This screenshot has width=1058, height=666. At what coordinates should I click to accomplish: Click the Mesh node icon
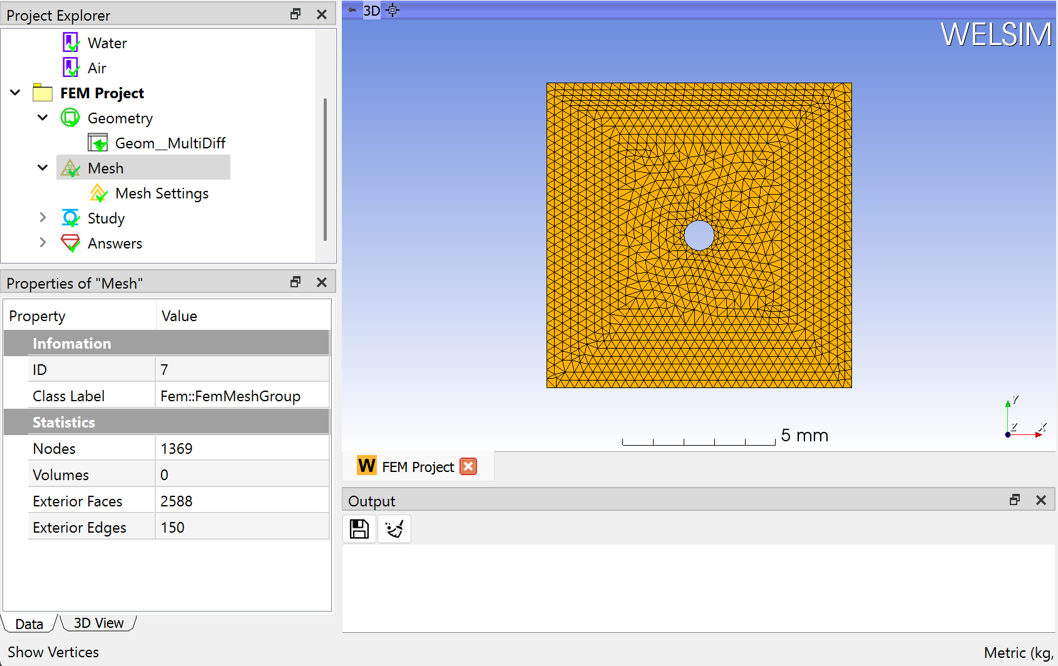tap(70, 168)
